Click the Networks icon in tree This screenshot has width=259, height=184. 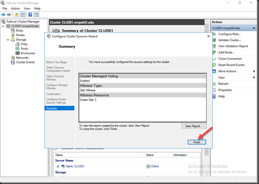coord(13,57)
